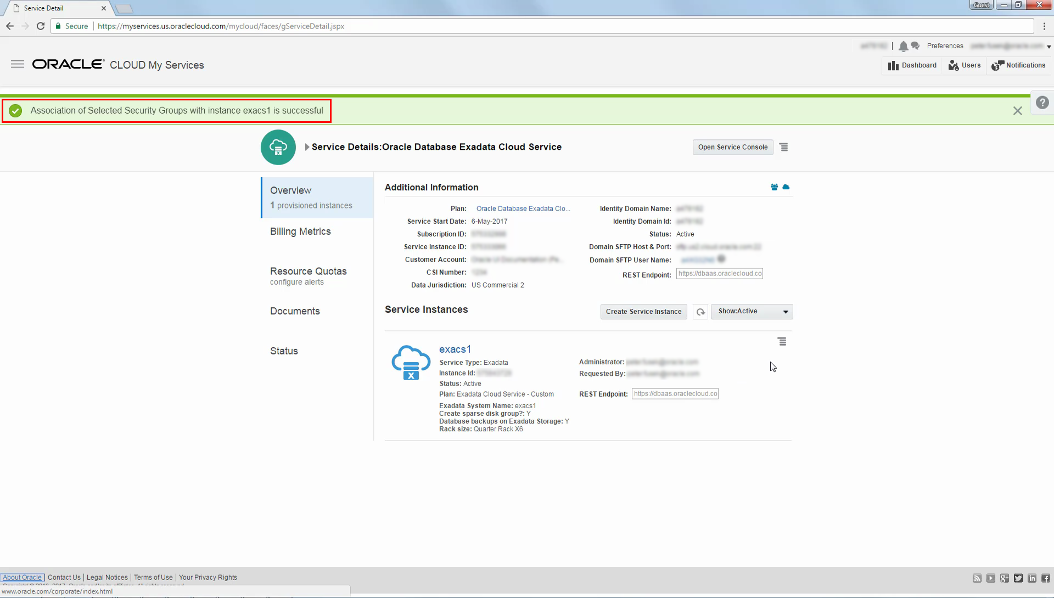
Task: Open the Twitter icon in footer
Action: (x=1018, y=578)
